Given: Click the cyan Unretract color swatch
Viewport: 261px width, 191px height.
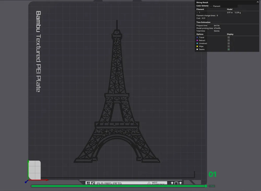Looking at the screenshot, I should coord(197,43).
